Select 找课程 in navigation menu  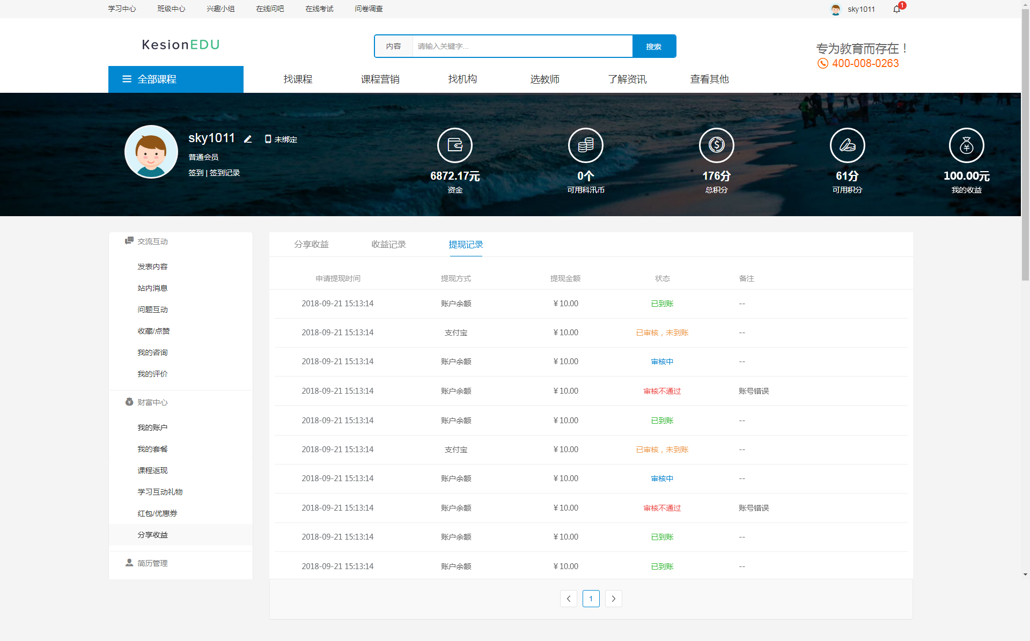click(x=298, y=79)
